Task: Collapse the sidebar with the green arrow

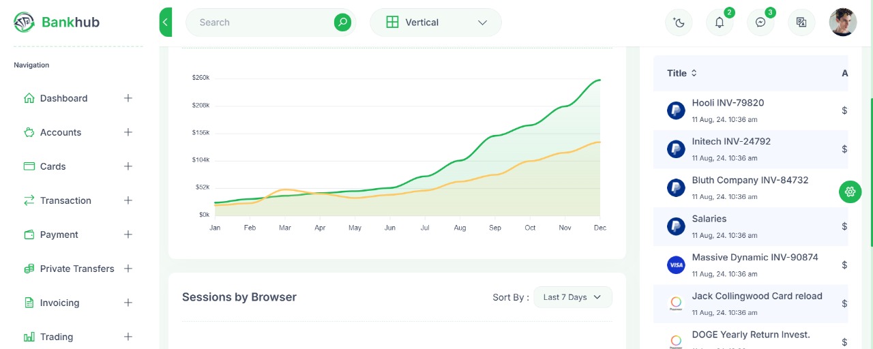Action: point(165,22)
